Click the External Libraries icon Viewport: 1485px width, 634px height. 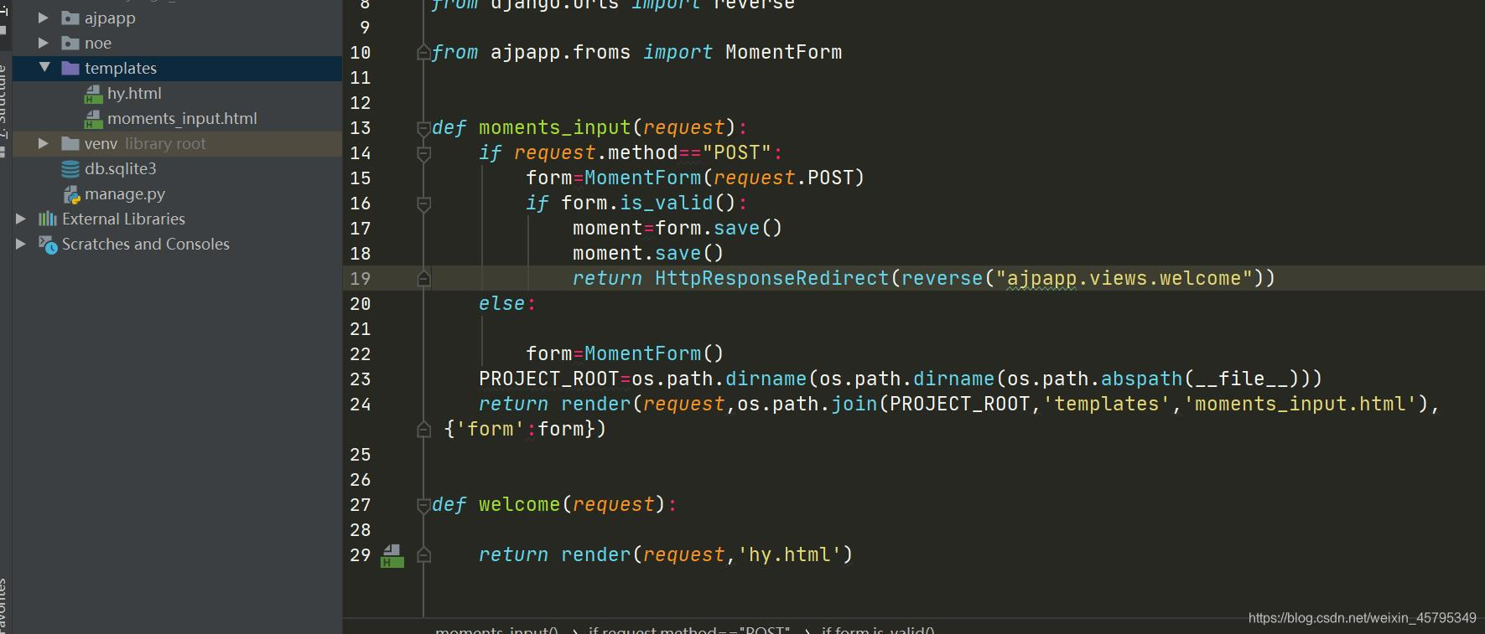point(48,219)
